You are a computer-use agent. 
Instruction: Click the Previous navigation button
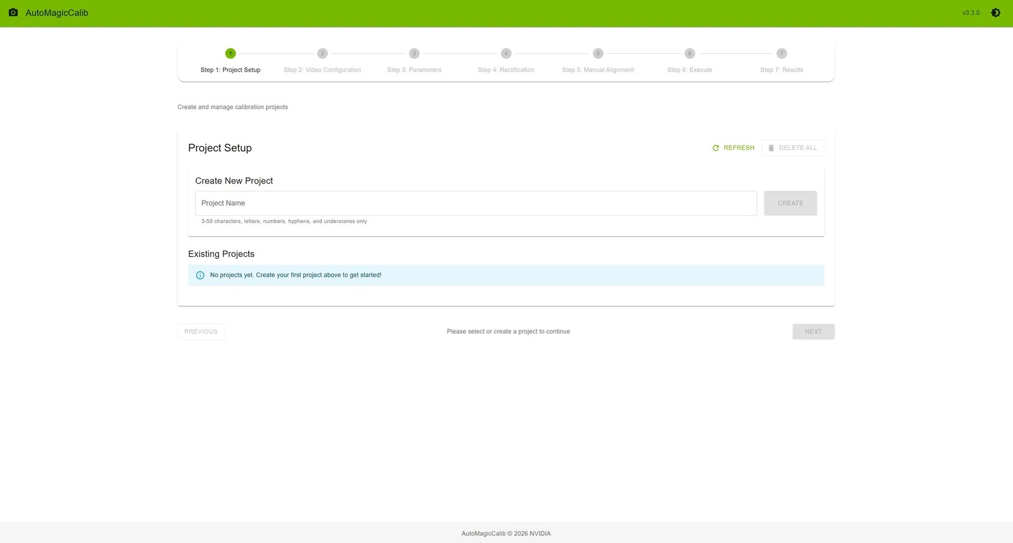pos(201,332)
